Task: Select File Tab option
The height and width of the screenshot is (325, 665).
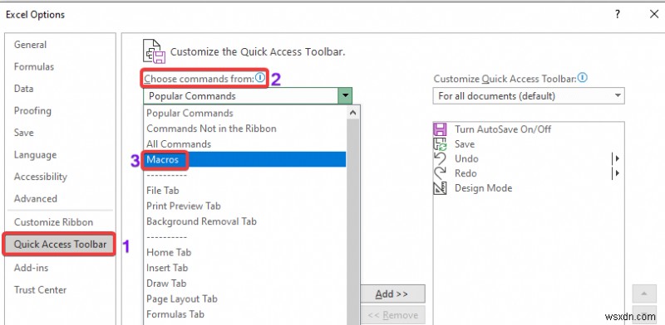Action: click(163, 191)
